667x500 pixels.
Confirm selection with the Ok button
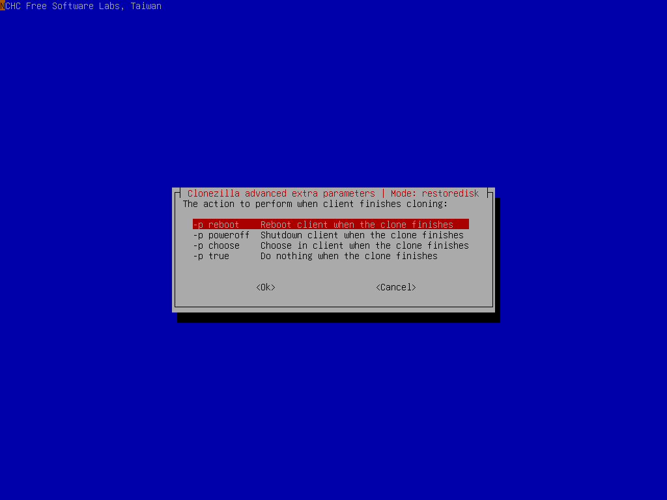pos(264,286)
